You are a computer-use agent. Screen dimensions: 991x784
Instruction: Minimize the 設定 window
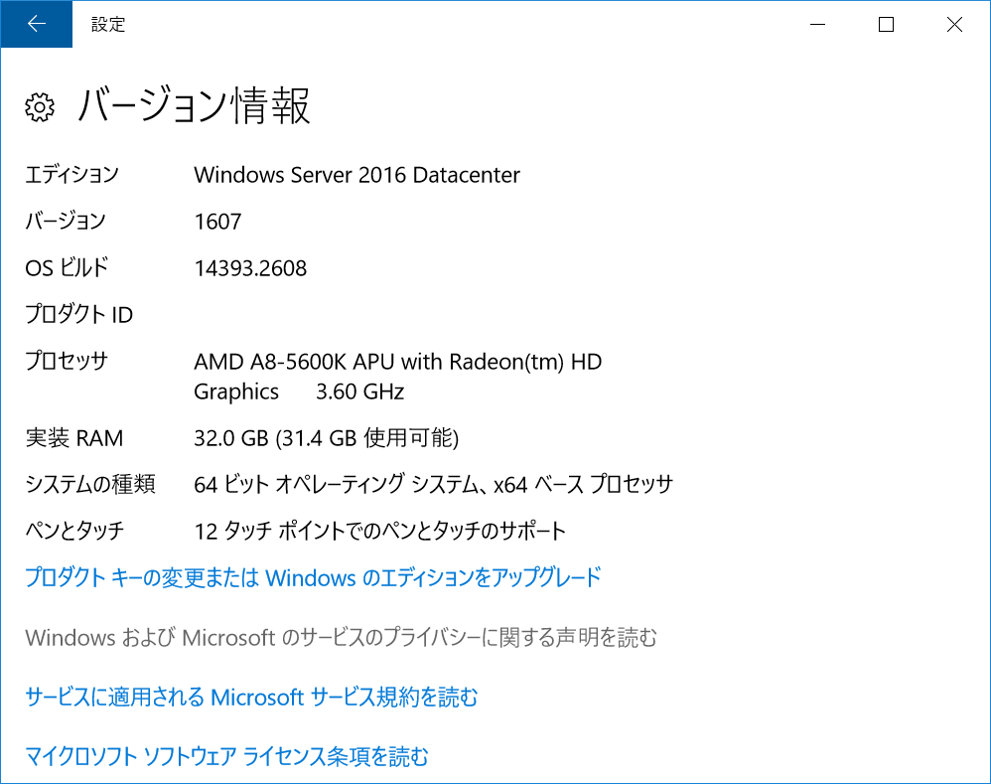pos(818,24)
